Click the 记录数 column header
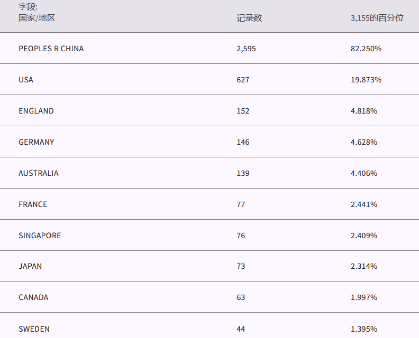419x338 pixels. pyautogui.click(x=249, y=18)
